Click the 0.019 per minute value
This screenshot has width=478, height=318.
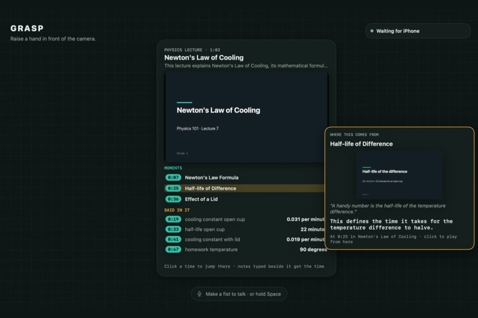(x=305, y=239)
